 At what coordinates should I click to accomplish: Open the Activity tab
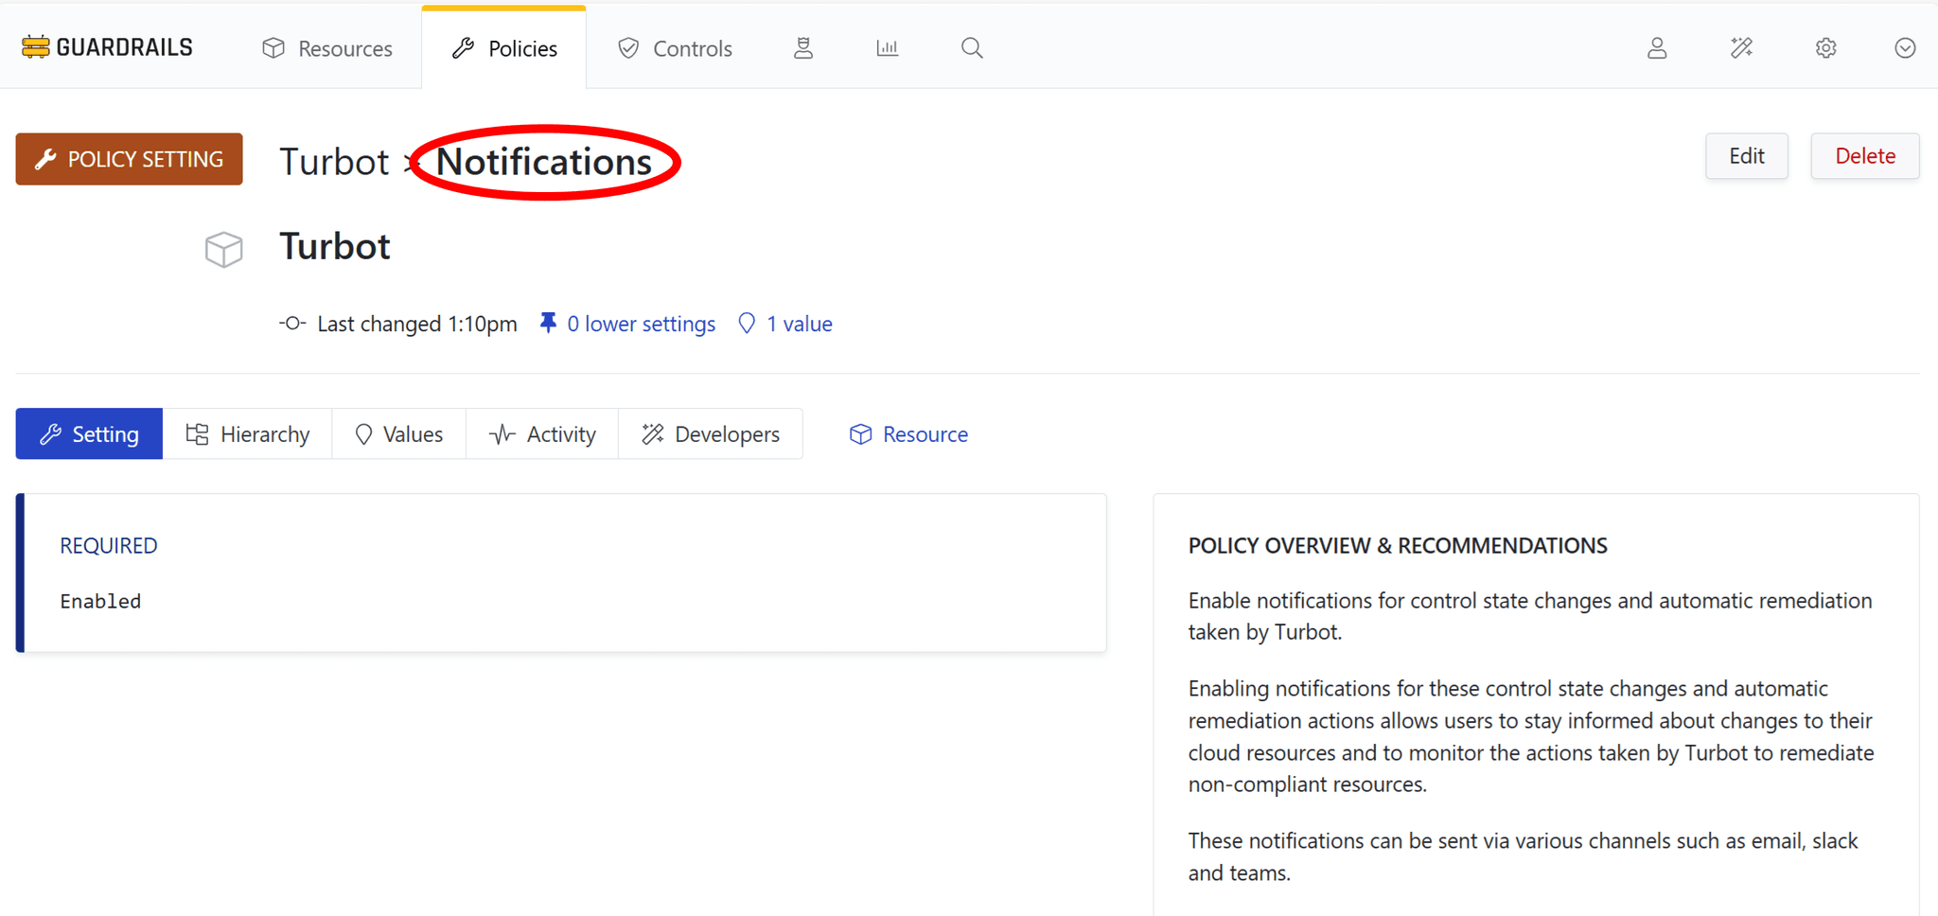542,433
